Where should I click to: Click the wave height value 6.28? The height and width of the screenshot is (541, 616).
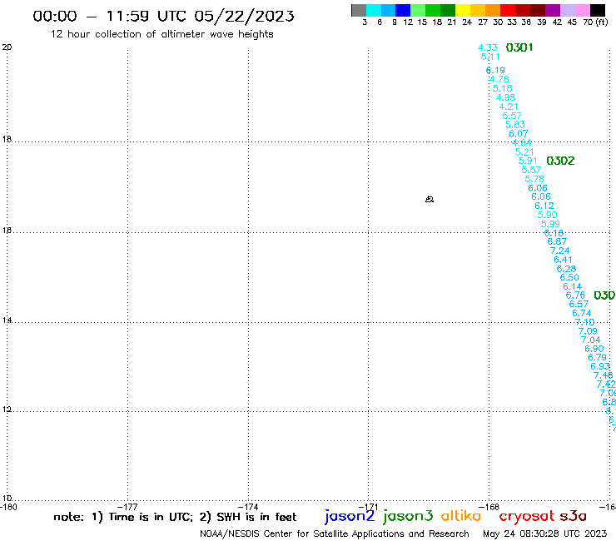click(x=566, y=269)
